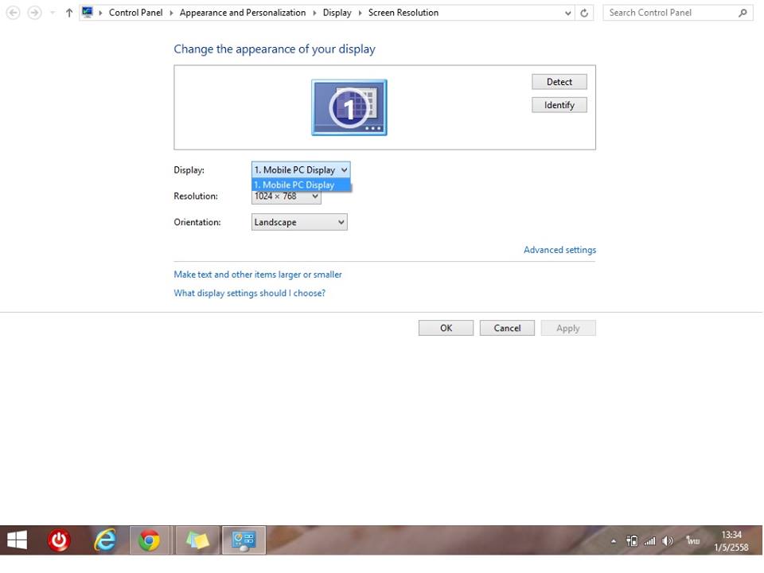Open What display settings should I choose link
The image size is (764, 573).
tap(249, 293)
